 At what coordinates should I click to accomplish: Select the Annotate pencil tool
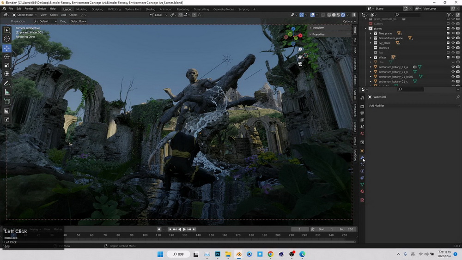pos(7,83)
